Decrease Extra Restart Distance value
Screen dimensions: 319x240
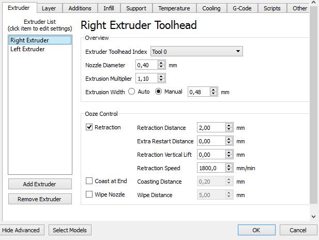point(229,143)
